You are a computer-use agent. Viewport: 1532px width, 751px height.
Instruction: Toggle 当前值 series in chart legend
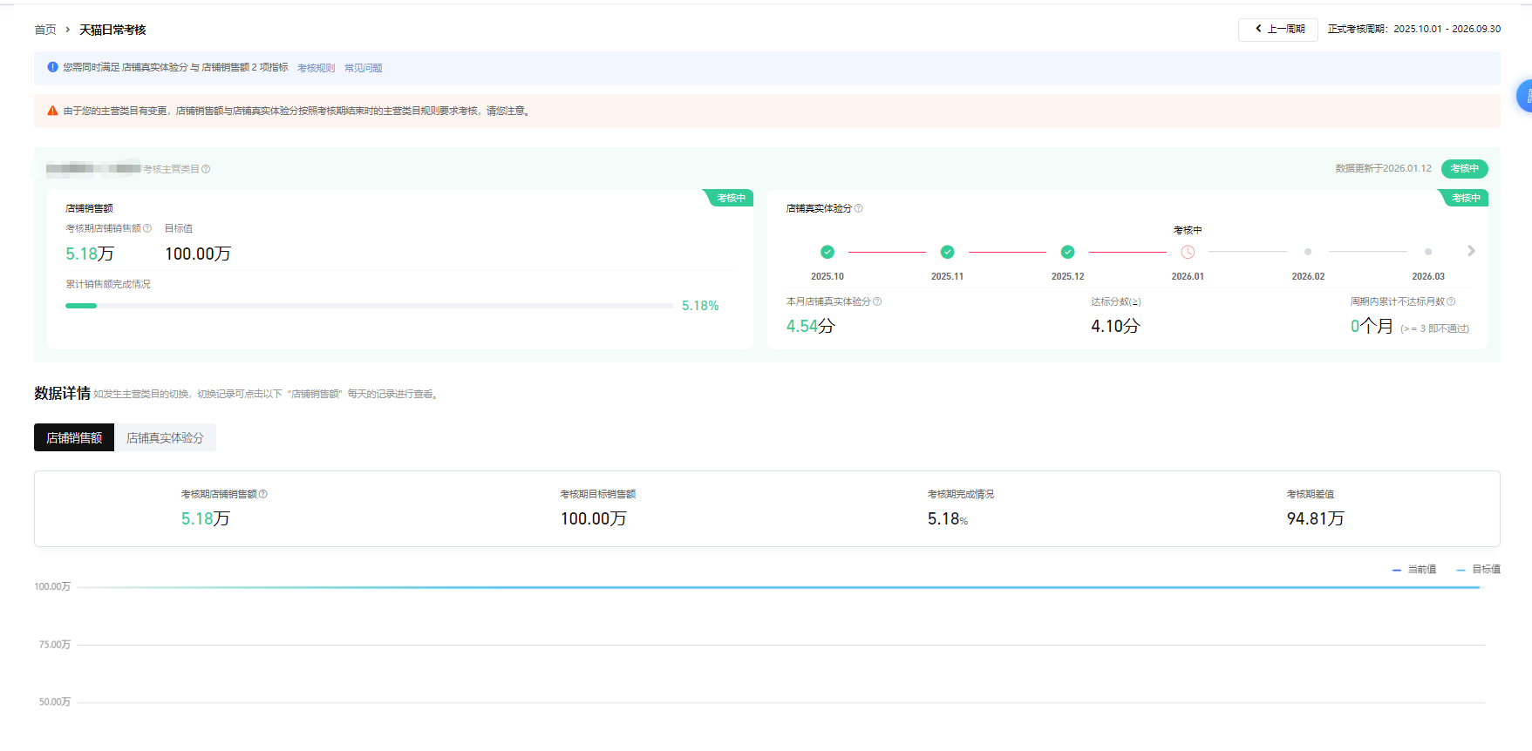pos(1414,569)
